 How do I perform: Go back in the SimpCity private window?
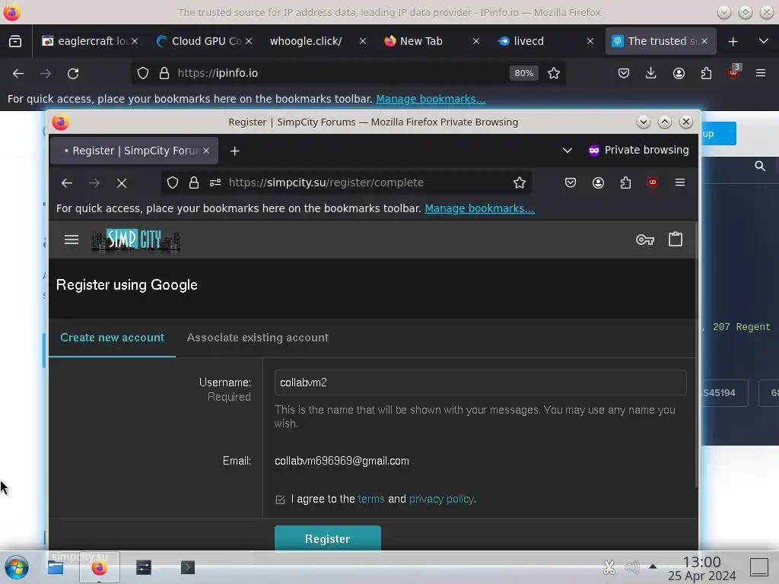click(67, 183)
